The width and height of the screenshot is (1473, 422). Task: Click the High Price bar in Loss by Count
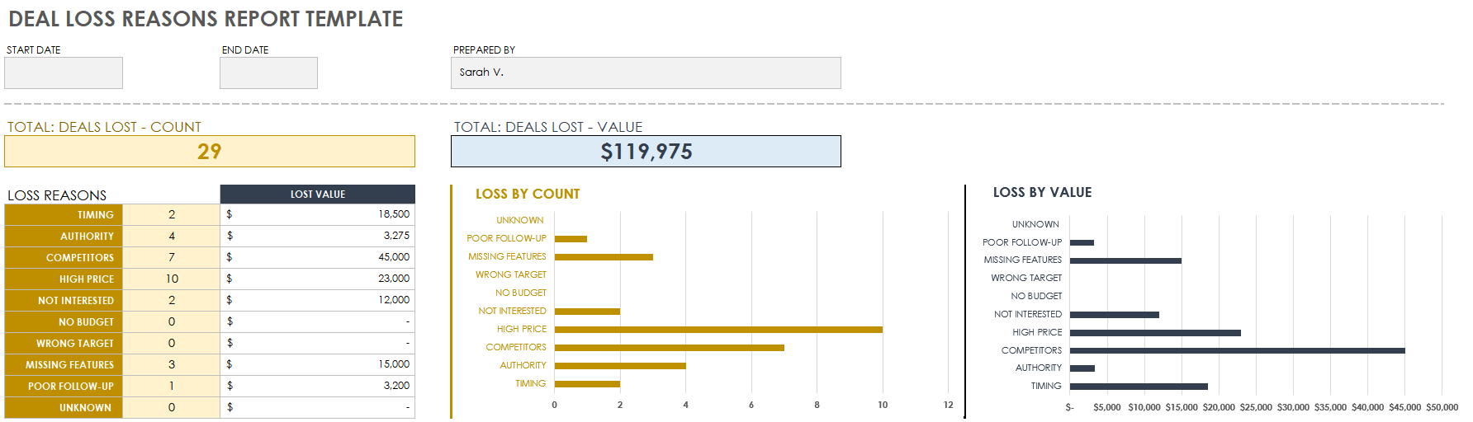point(718,330)
